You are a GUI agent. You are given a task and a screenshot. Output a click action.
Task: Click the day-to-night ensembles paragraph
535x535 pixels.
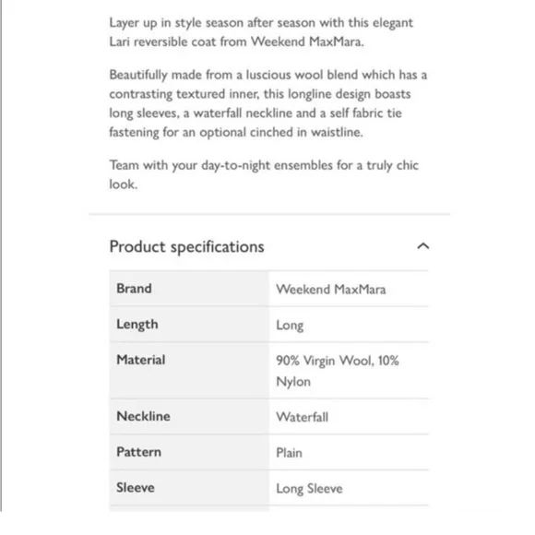[x=264, y=174]
